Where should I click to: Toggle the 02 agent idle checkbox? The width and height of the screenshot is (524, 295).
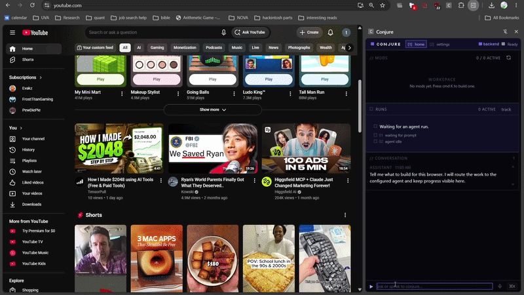375,142
